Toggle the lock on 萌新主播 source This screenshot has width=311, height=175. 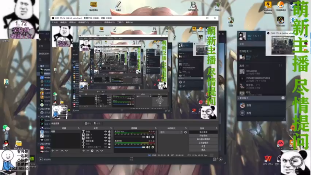[x=109, y=141]
